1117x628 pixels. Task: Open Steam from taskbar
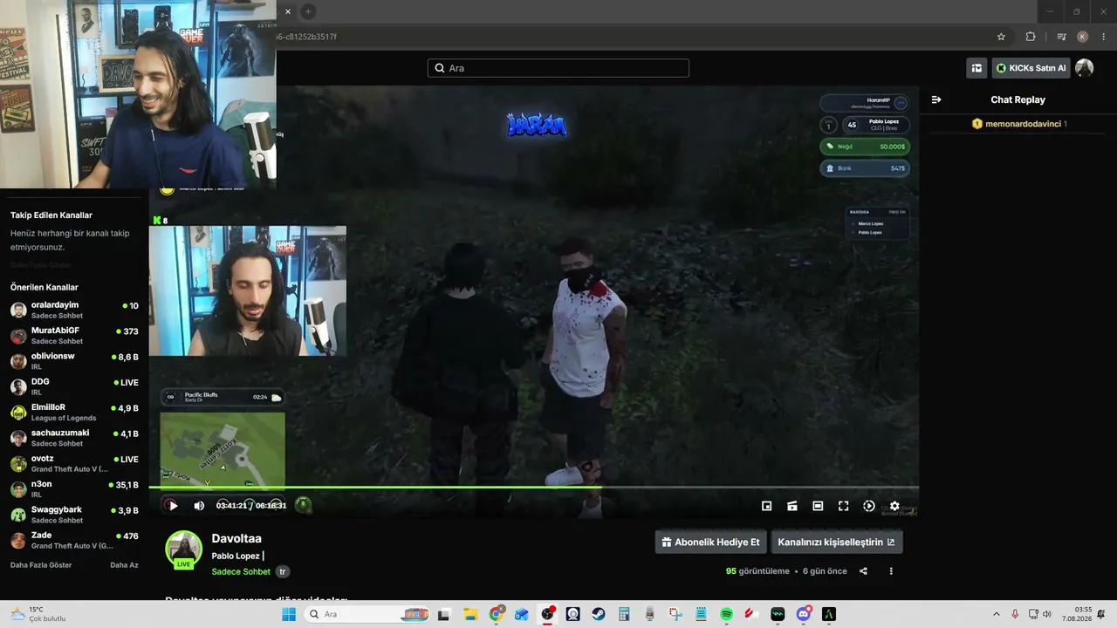tap(599, 614)
